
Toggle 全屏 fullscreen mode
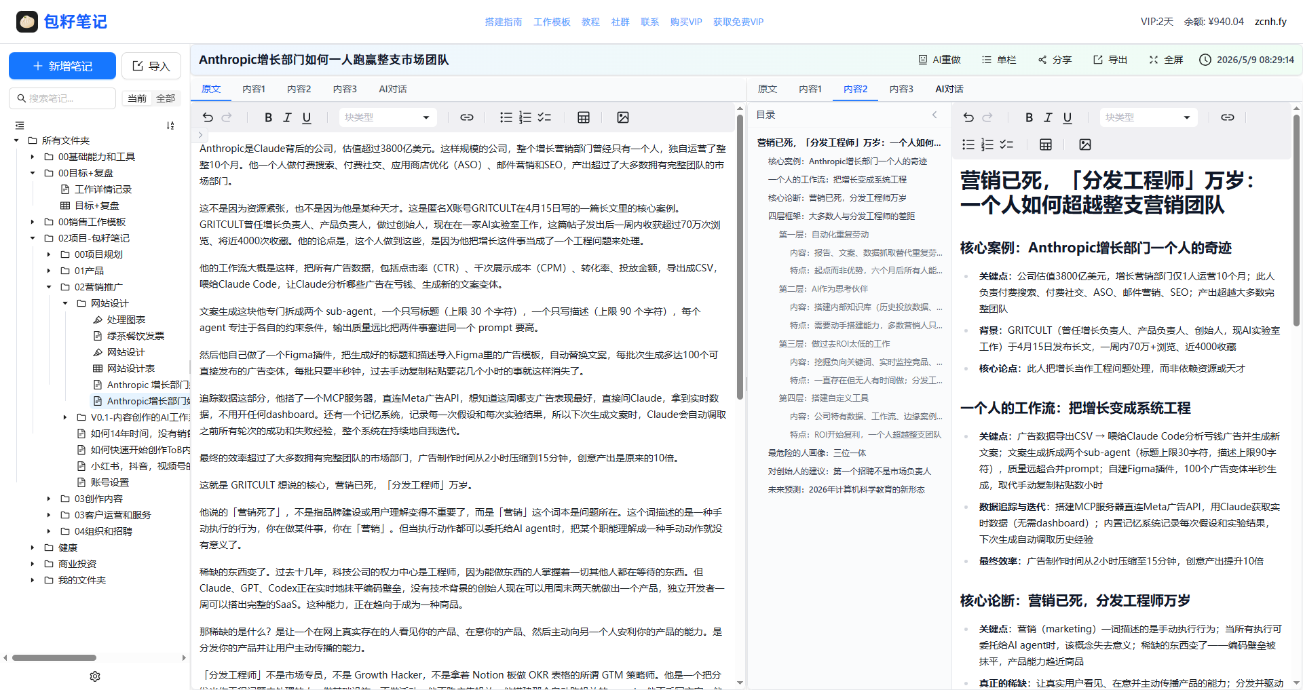(1166, 60)
